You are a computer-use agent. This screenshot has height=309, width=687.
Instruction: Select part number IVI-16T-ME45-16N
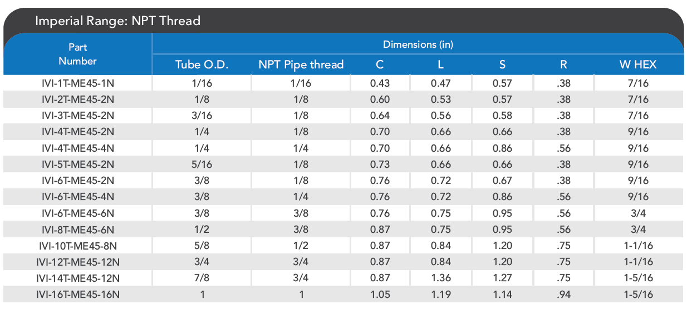78,295
